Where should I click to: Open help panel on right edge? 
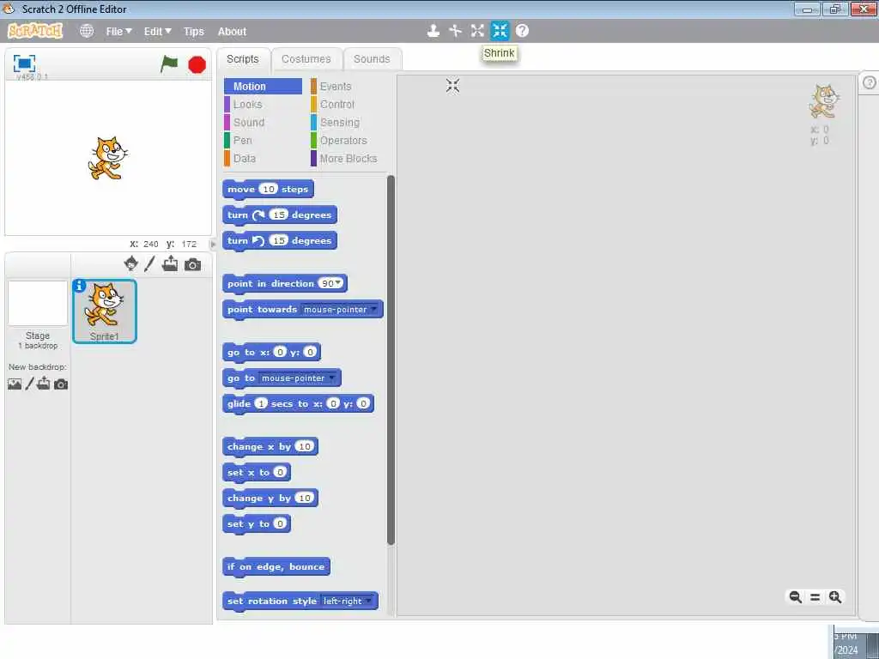[x=869, y=82]
